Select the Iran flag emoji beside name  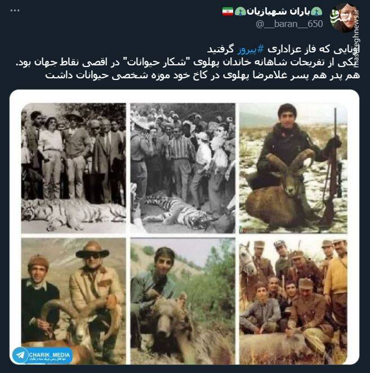tap(228, 11)
